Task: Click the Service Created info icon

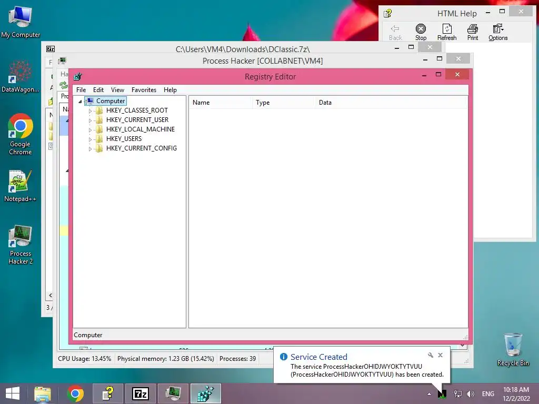Action: pyautogui.click(x=284, y=357)
